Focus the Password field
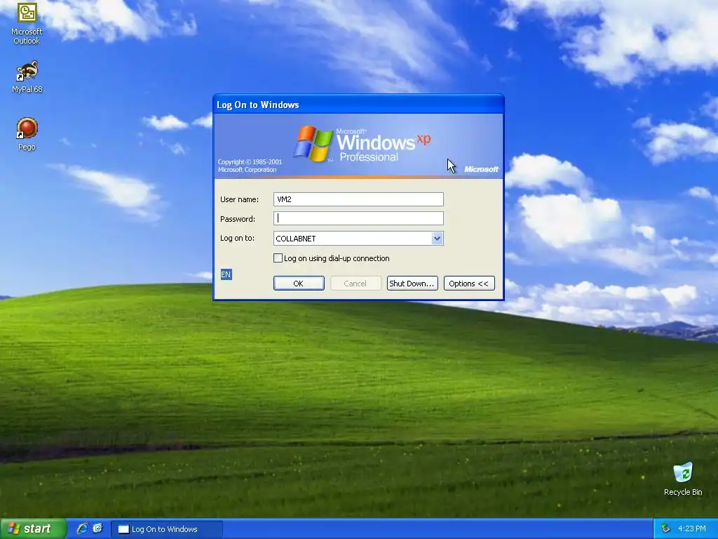 point(358,218)
